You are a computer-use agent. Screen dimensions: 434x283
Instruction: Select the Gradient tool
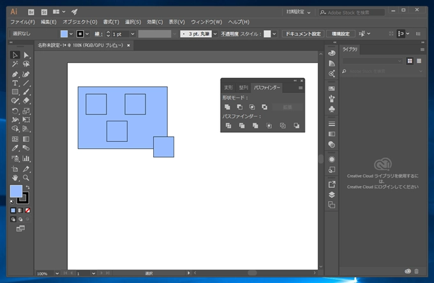coord(26,139)
